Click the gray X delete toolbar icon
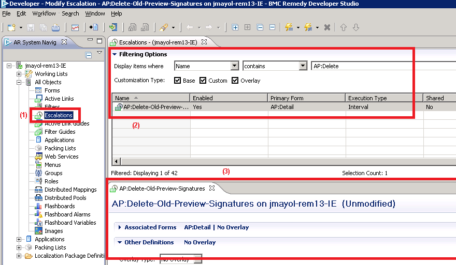The width and height of the screenshot is (456, 265). click(327, 27)
